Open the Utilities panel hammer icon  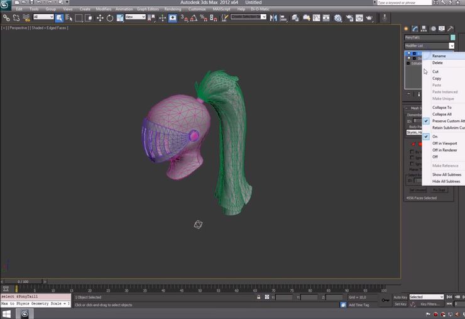(x=451, y=28)
